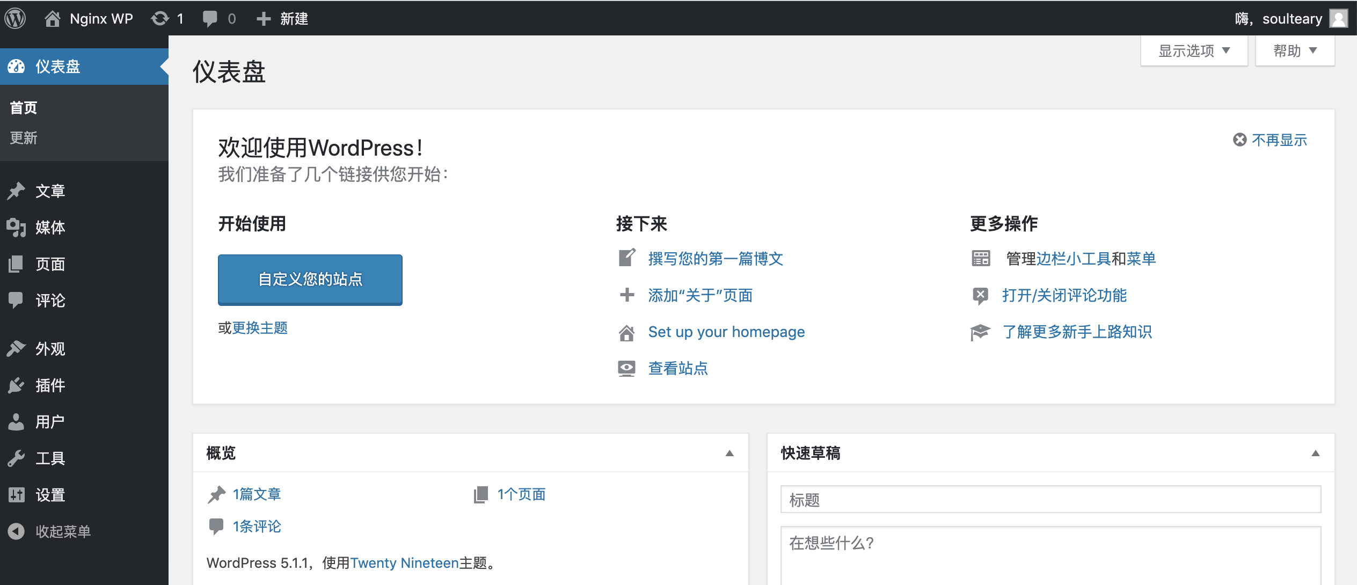Click the 自定义您的站点 button

310,279
